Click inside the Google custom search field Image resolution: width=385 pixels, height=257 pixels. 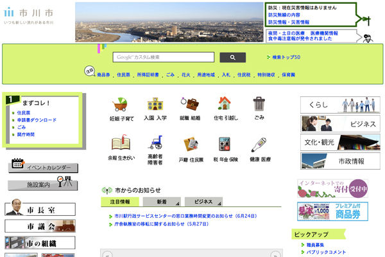[x=164, y=57]
